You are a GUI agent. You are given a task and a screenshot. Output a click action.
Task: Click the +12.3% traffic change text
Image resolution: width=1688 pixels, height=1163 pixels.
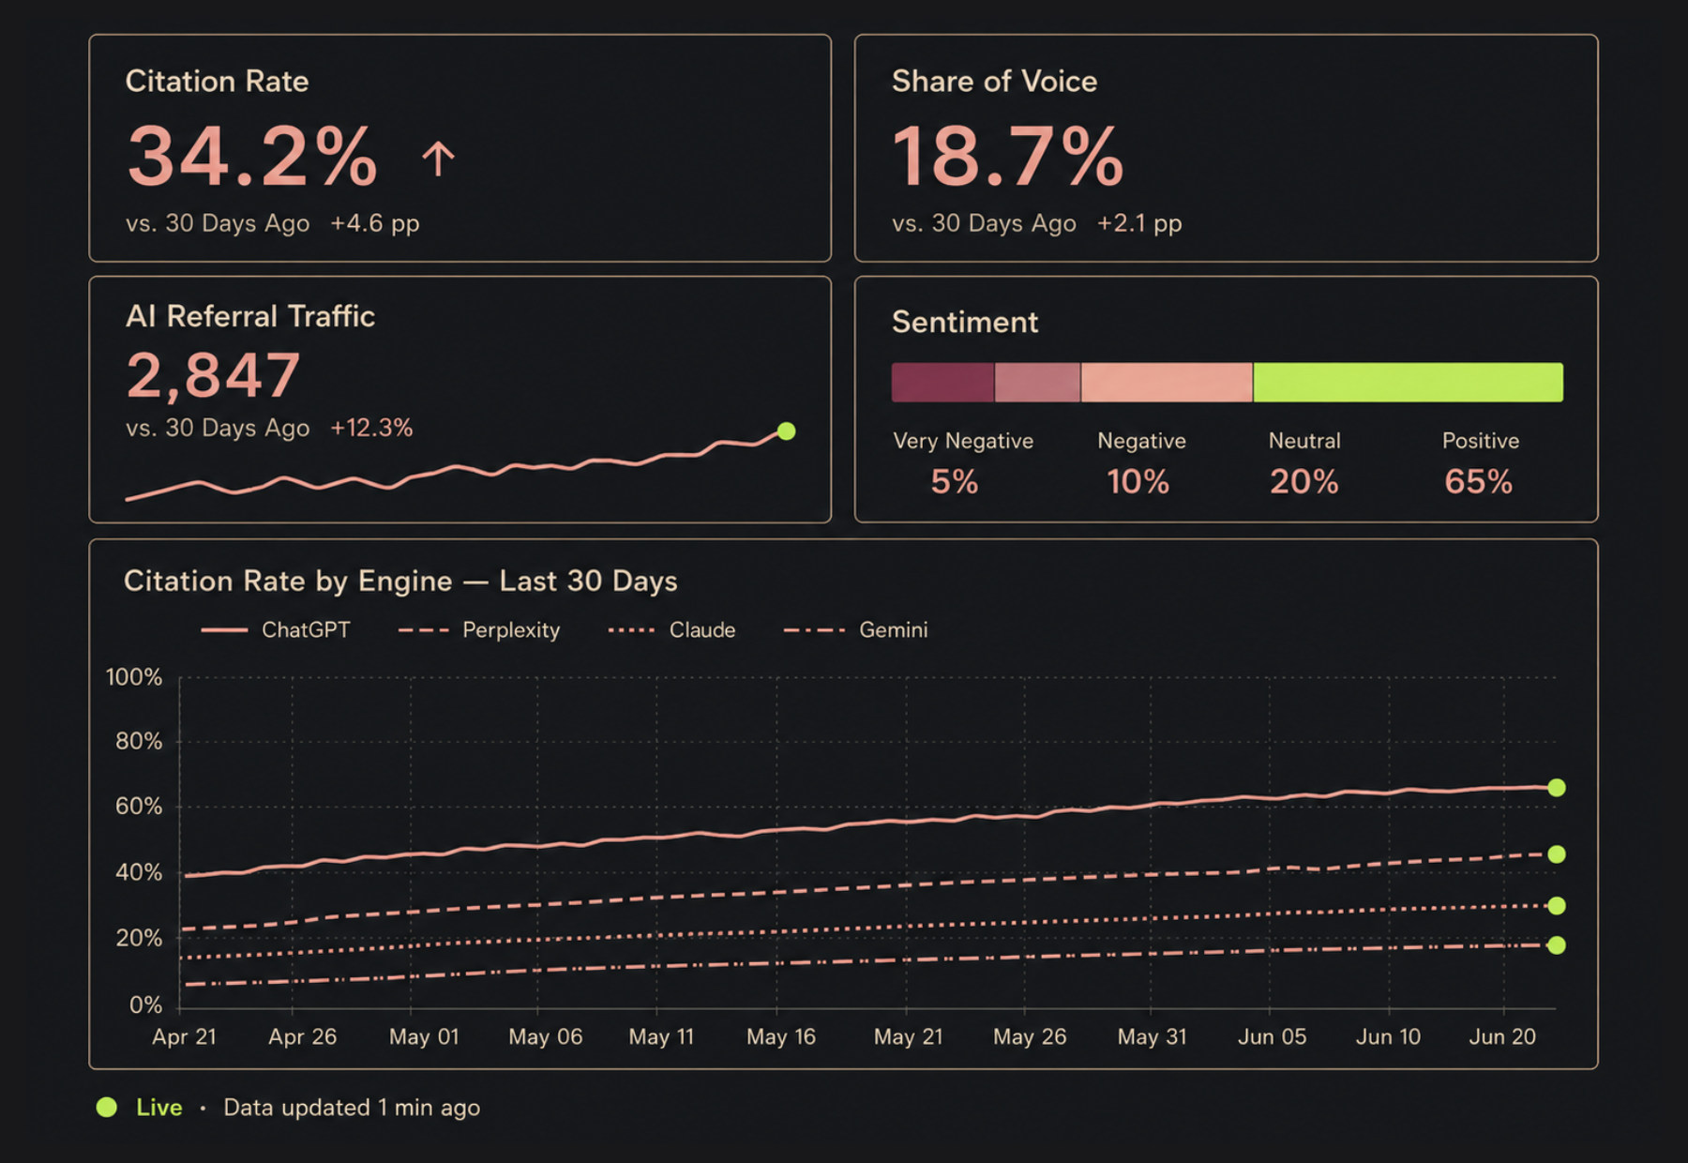pyautogui.click(x=371, y=428)
